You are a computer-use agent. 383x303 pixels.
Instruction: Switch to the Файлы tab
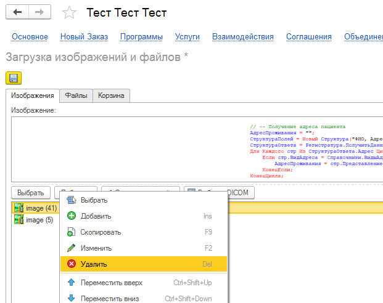click(x=76, y=95)
